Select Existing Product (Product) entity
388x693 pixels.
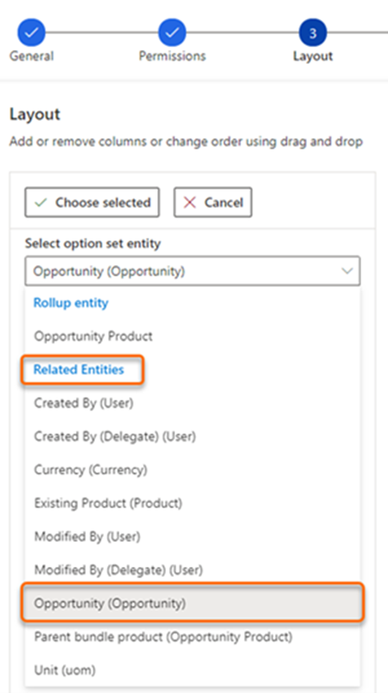pos(108,503)
